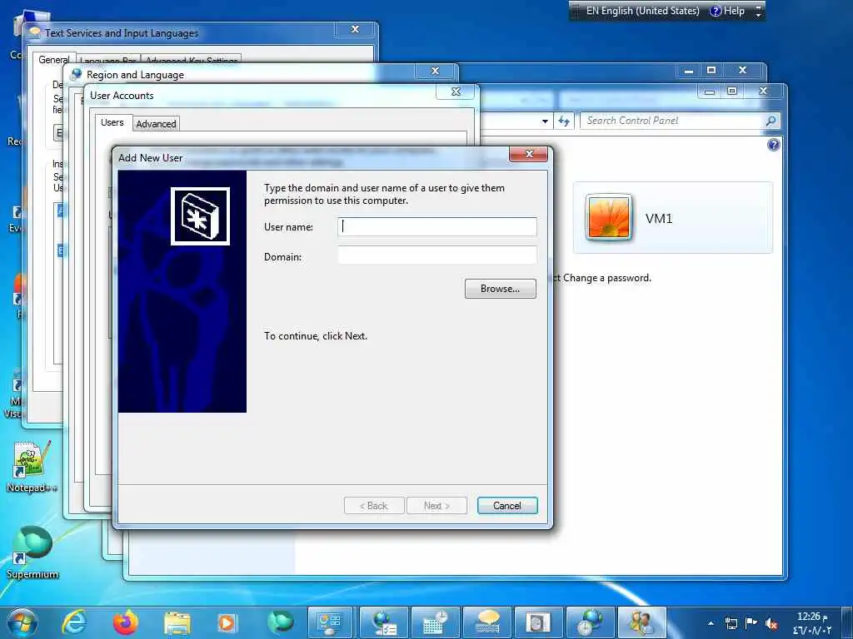Viewport: 853px width, 639px height.
Task: Launch Firefox from the taskbar
Action: [x=125, y=622]
